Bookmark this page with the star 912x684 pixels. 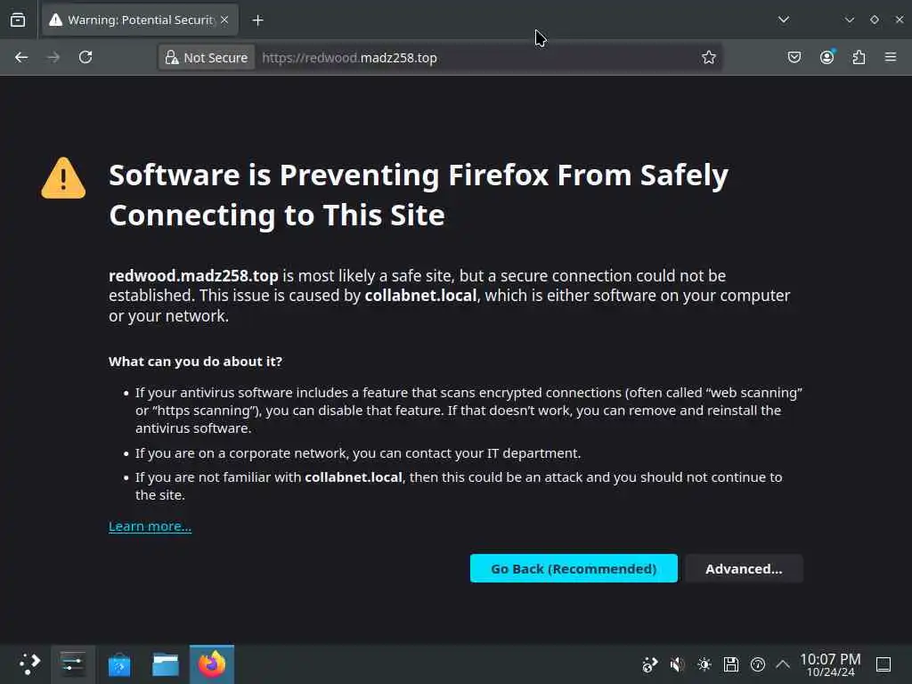tap(708, 57)
